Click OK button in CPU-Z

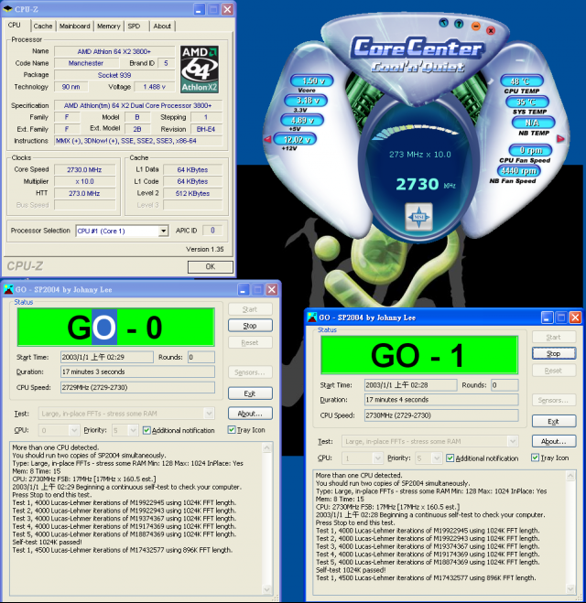210,266
